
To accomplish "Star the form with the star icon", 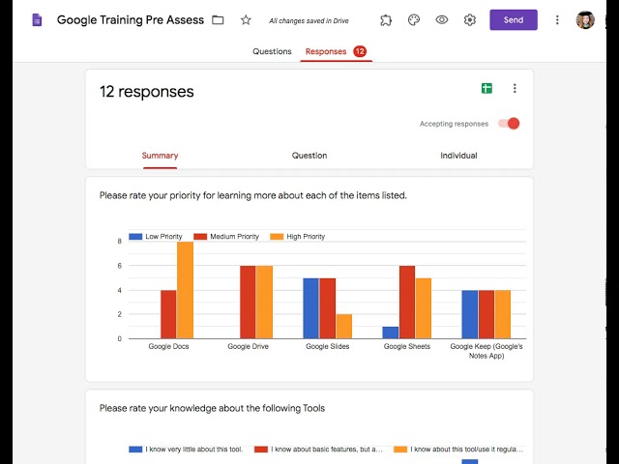I will (246, 19).
